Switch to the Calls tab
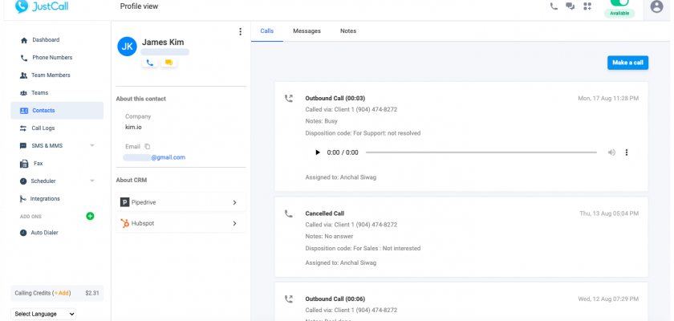674x321 pixels. (x=267, y=31)
